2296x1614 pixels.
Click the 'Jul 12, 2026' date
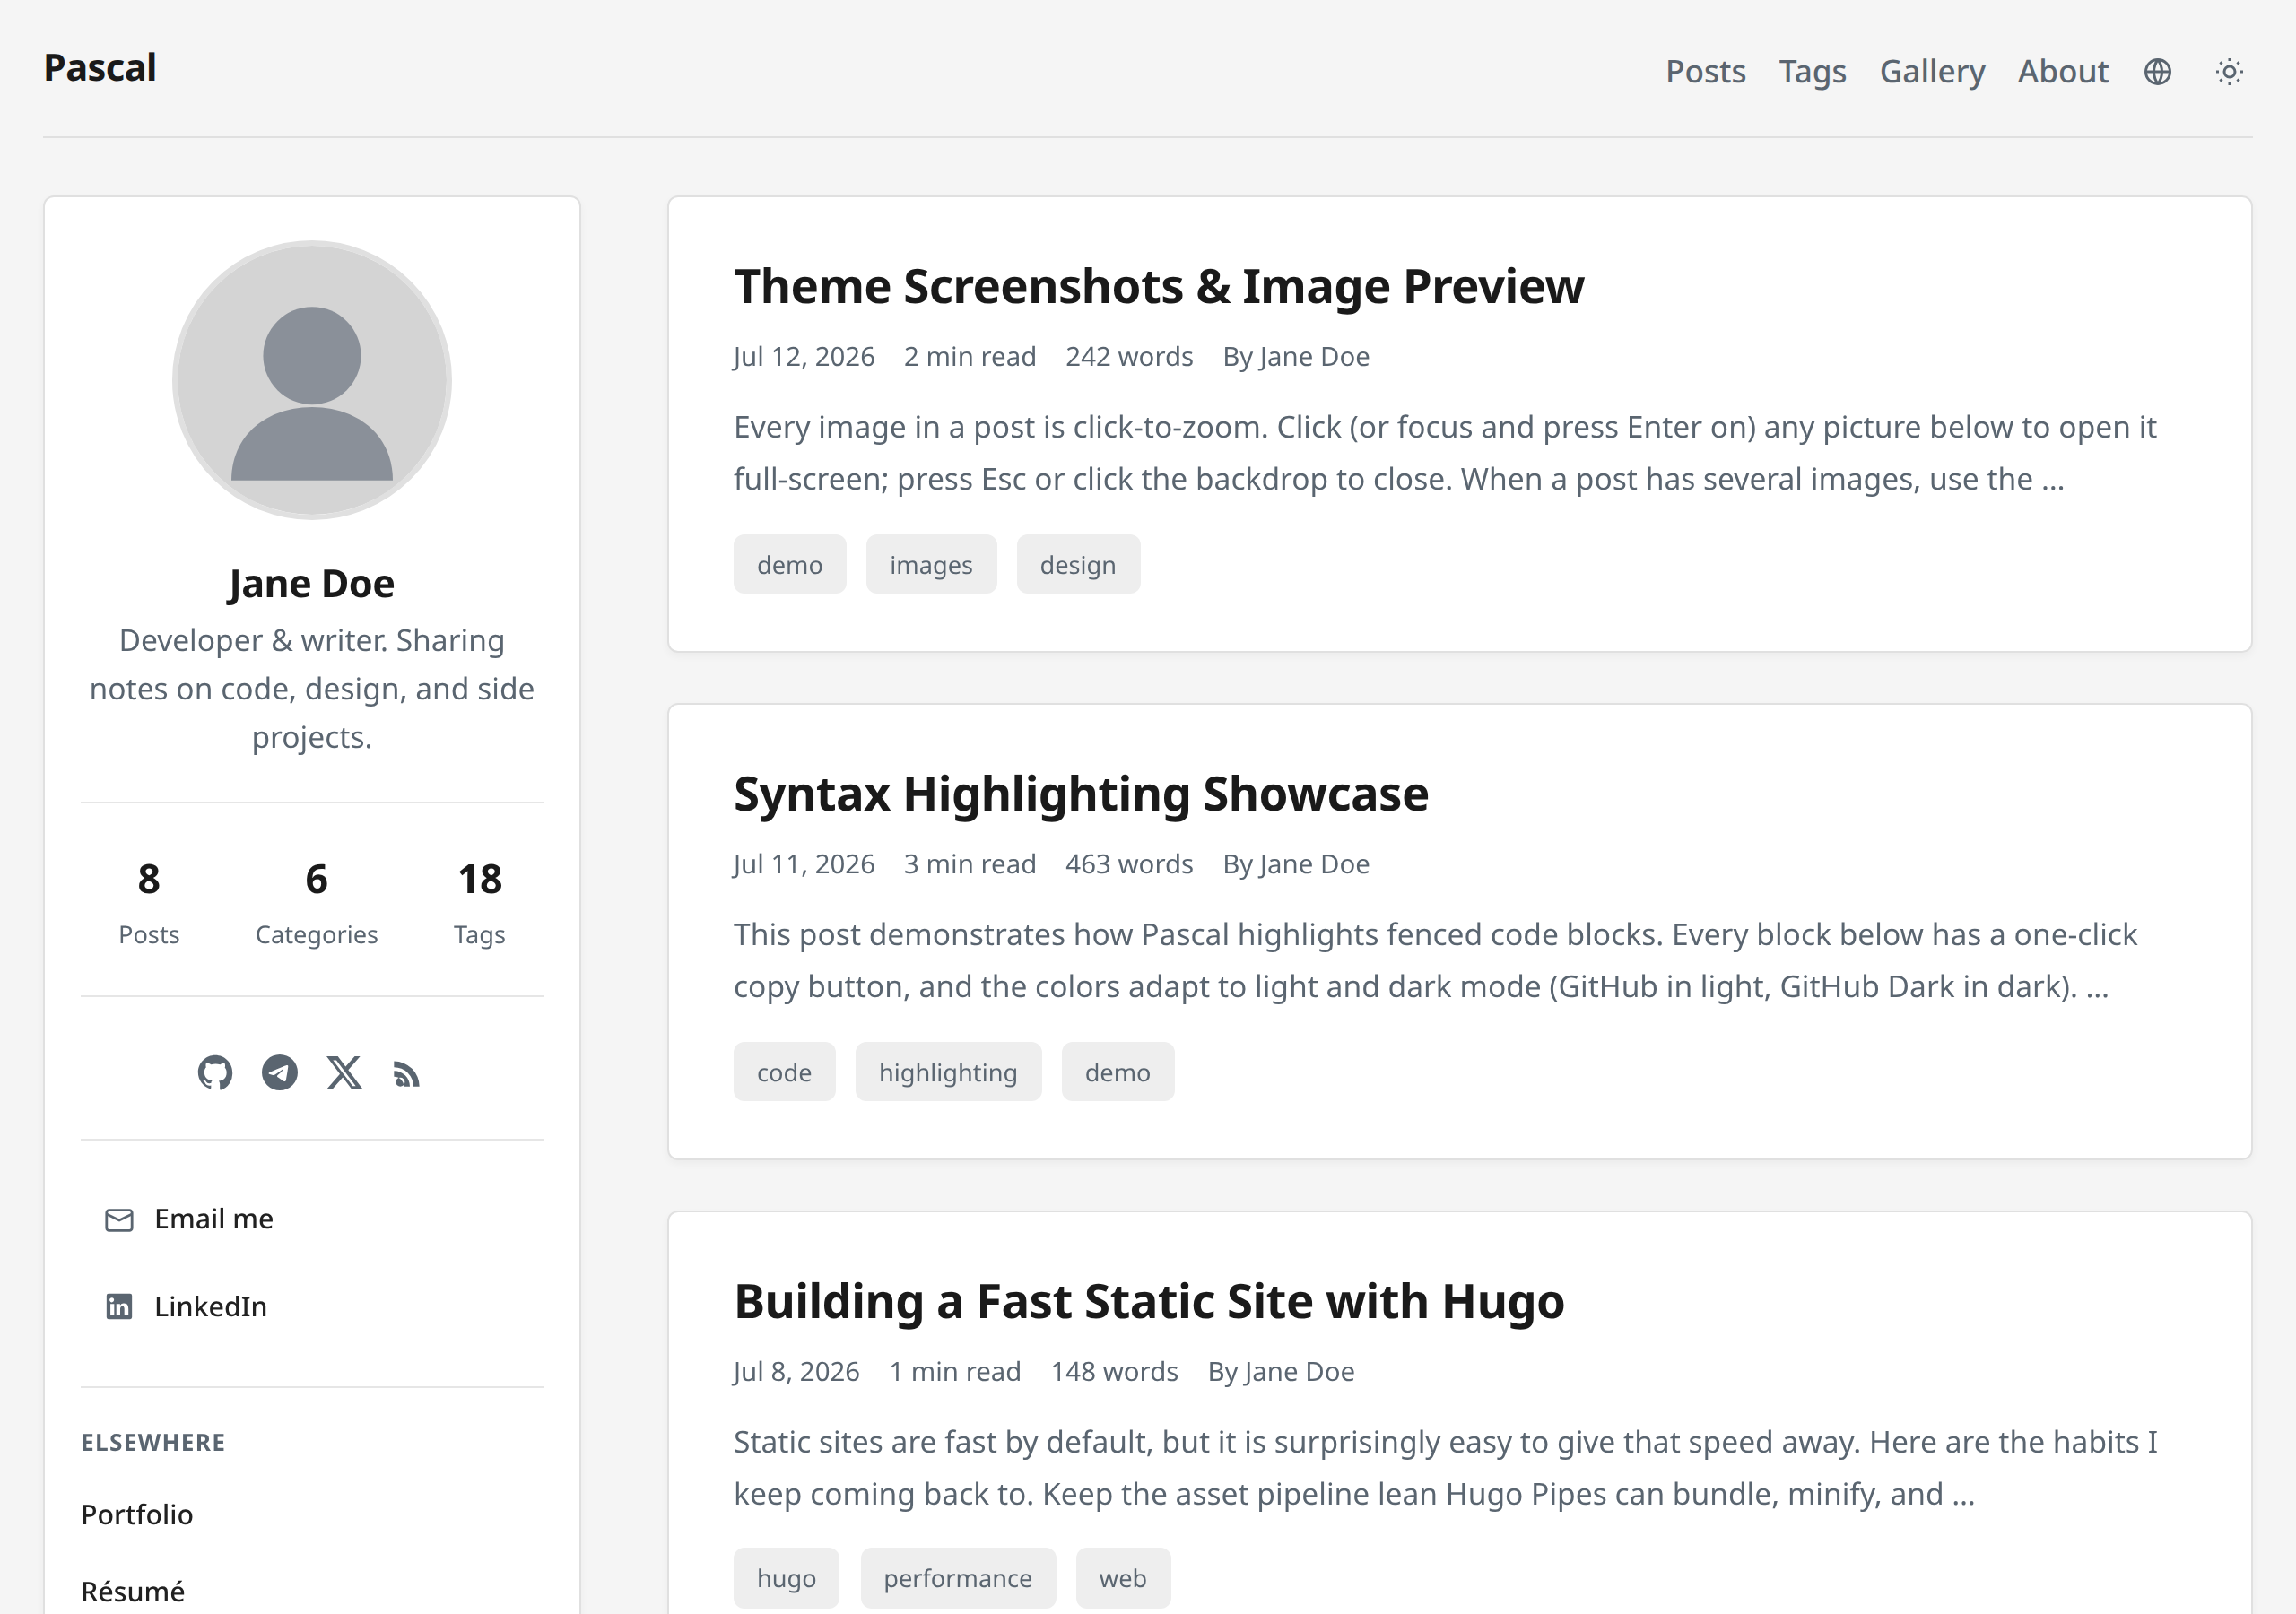804,357
